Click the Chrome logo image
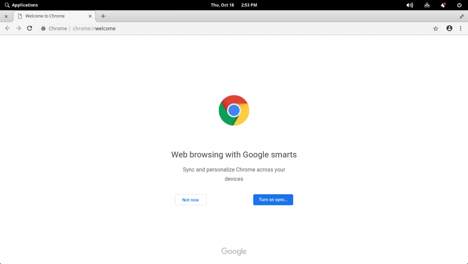Viewport: 468px width, 264px height. click(234, 110)
